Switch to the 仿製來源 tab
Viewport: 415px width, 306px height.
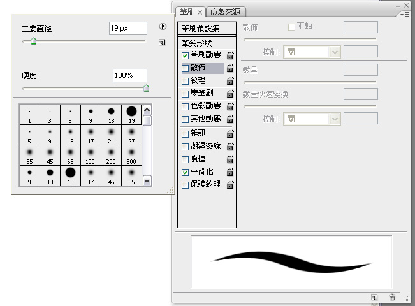pos(225,12)
